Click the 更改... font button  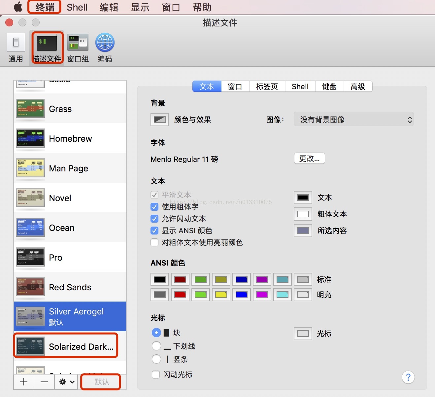(x=310, y=159)
